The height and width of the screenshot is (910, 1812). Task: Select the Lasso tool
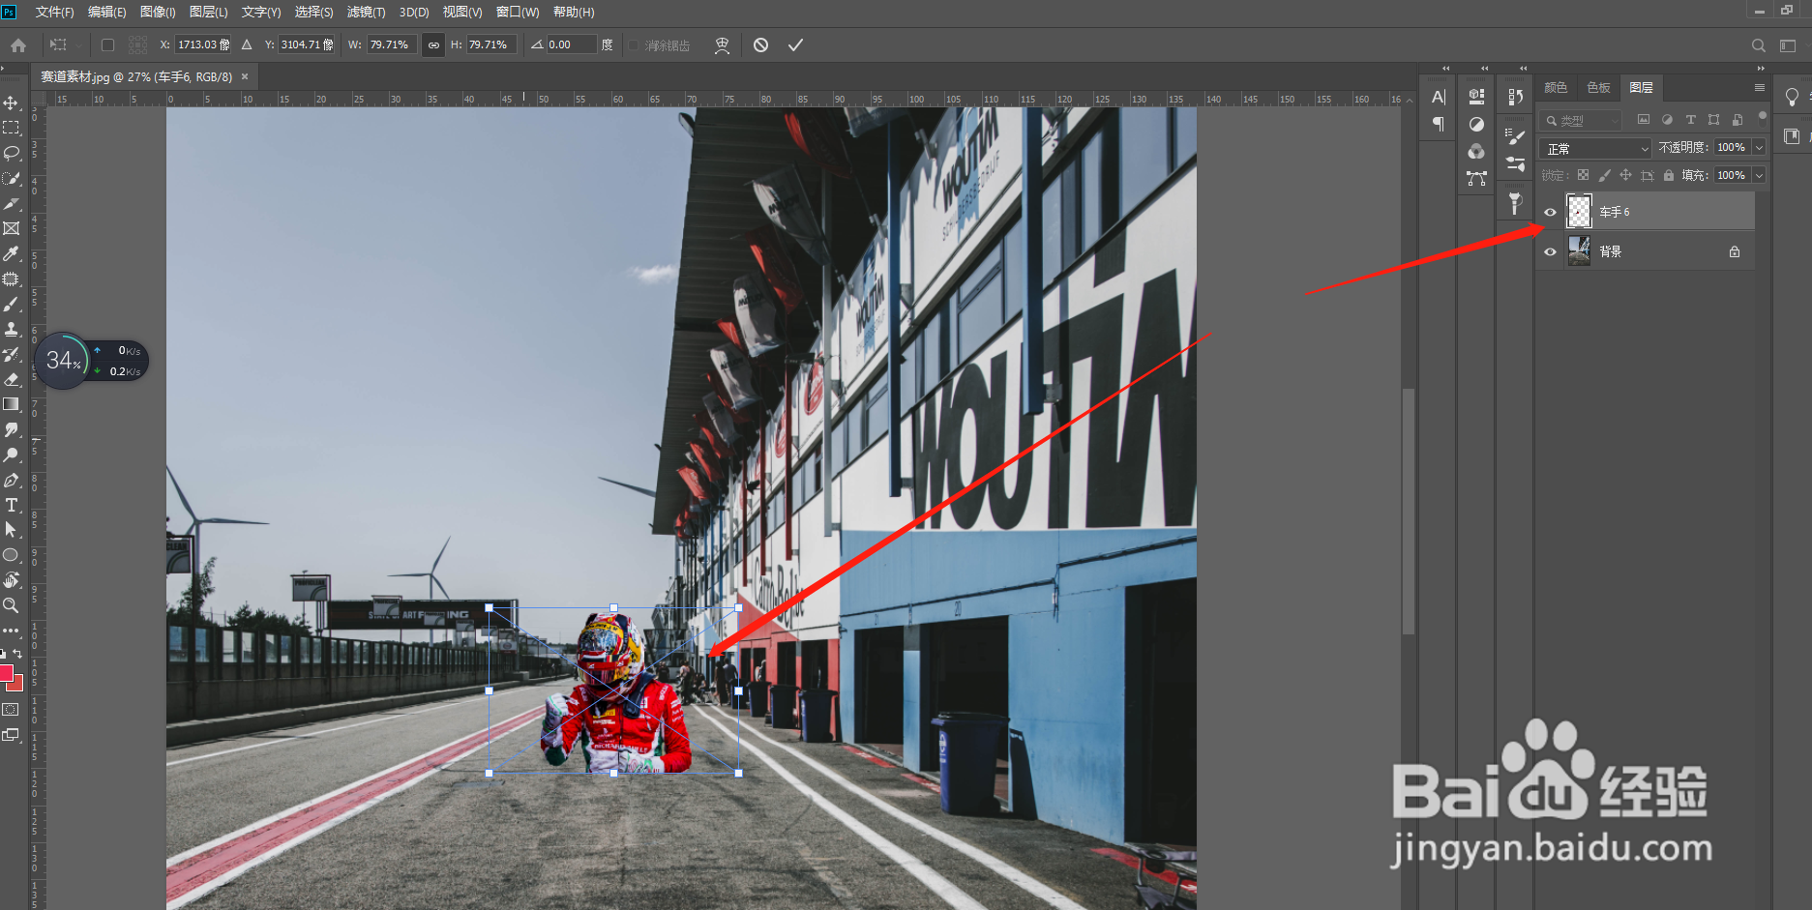coord(12,153)
